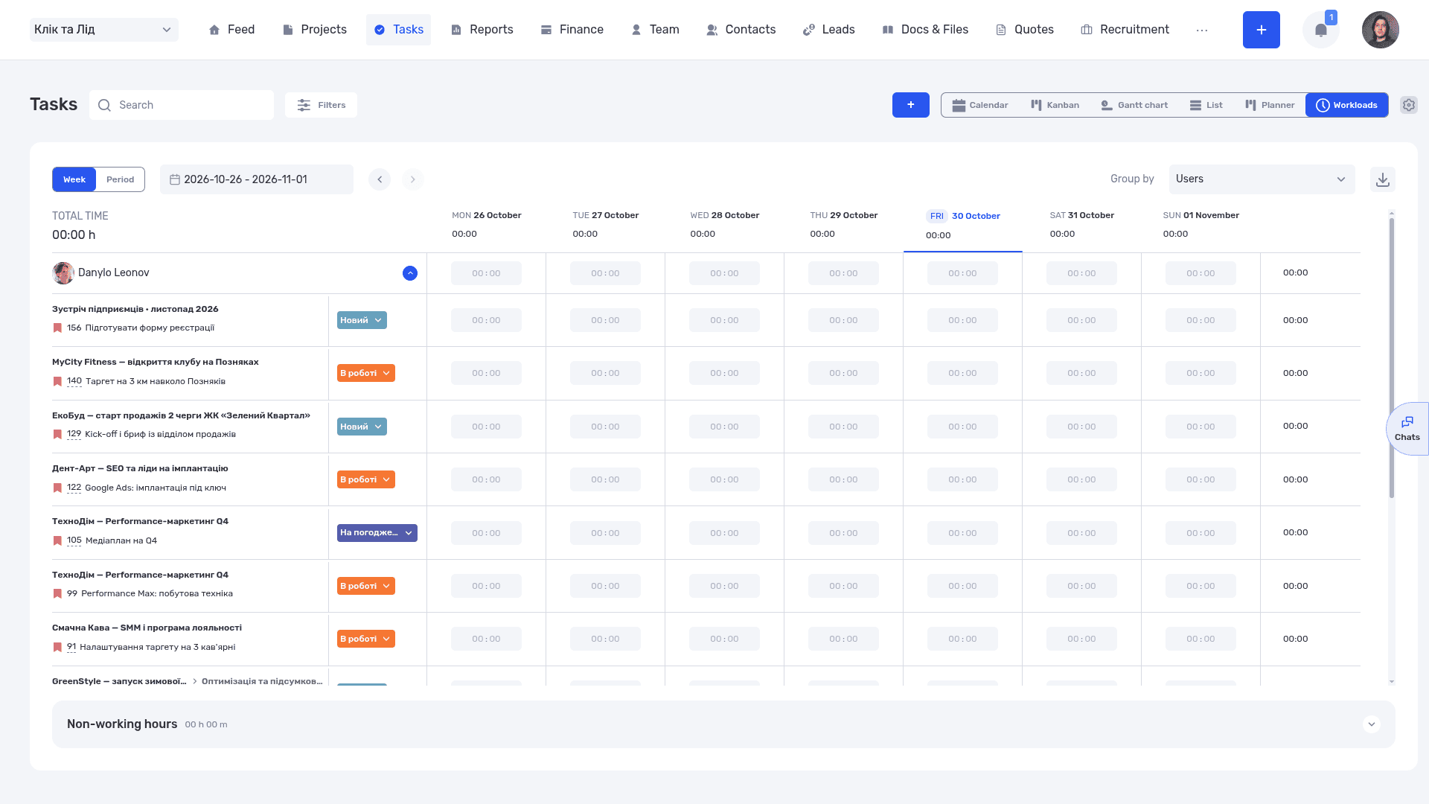Open task 105 Медіаплан на Q4
Screen dimensions: 1429x804
121,540
